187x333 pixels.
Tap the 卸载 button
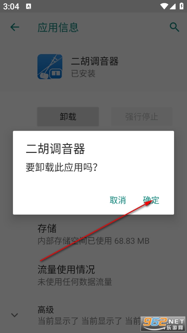pos(68,117)
